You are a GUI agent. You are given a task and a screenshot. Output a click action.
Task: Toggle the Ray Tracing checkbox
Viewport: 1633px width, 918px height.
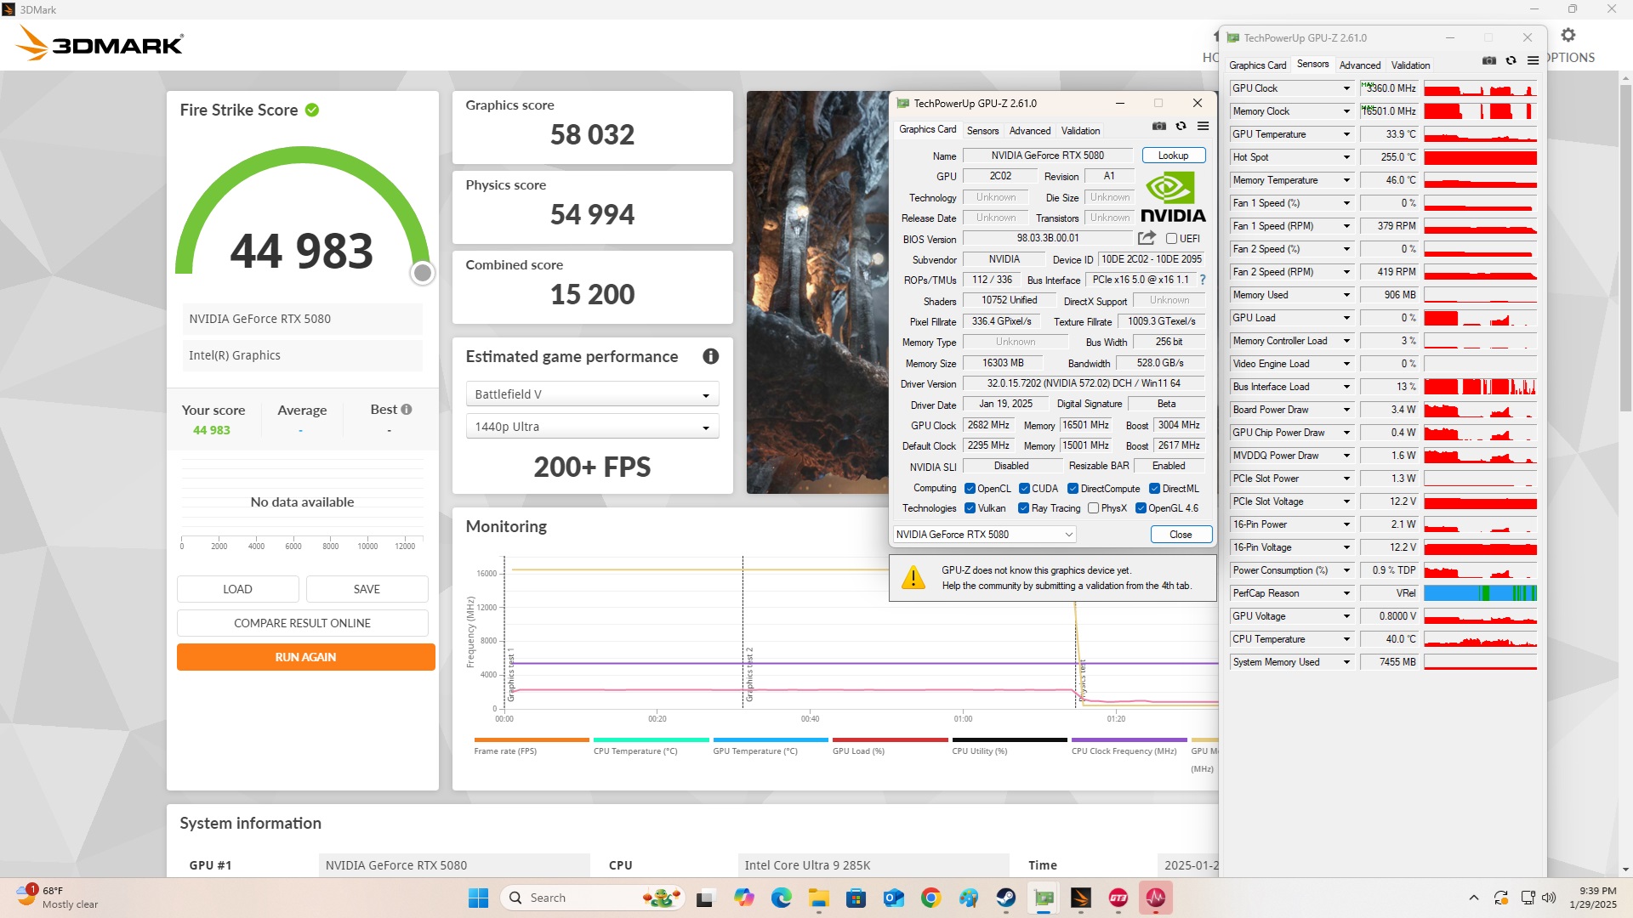coord(1023,508)
